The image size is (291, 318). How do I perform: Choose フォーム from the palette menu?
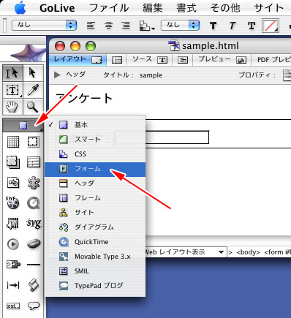pyautogui.click(x=95, y=169)
